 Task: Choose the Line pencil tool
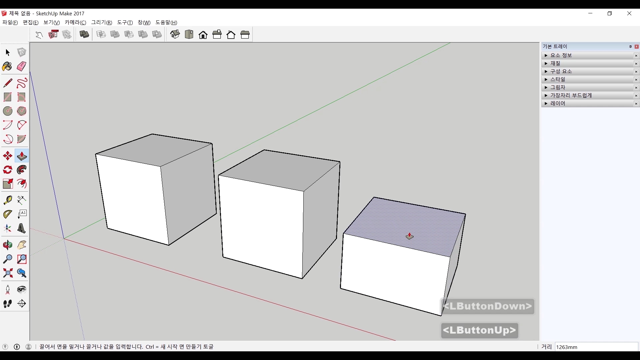point(8,83)
